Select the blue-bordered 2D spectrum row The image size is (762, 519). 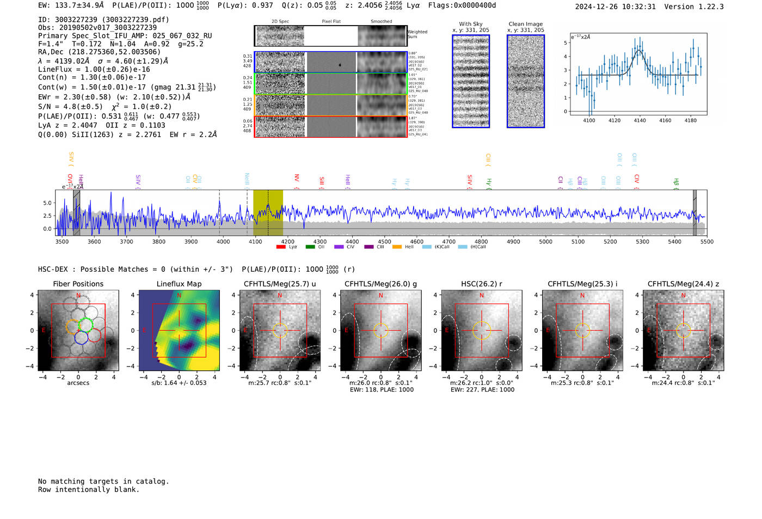[331, 62]
